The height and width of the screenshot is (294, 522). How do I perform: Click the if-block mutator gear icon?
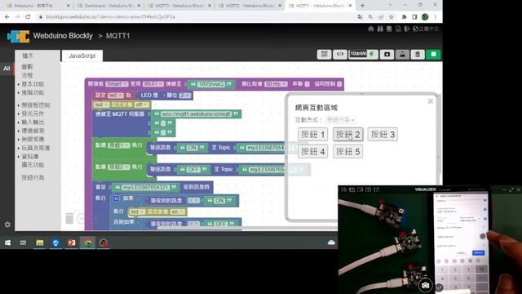pos(116,198)
